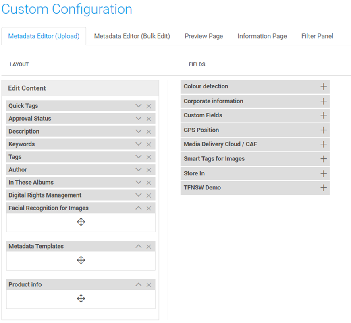Screen dimensions: 351x323
Task: Switch to the Preview Page tab
Action: coord(204,36)
